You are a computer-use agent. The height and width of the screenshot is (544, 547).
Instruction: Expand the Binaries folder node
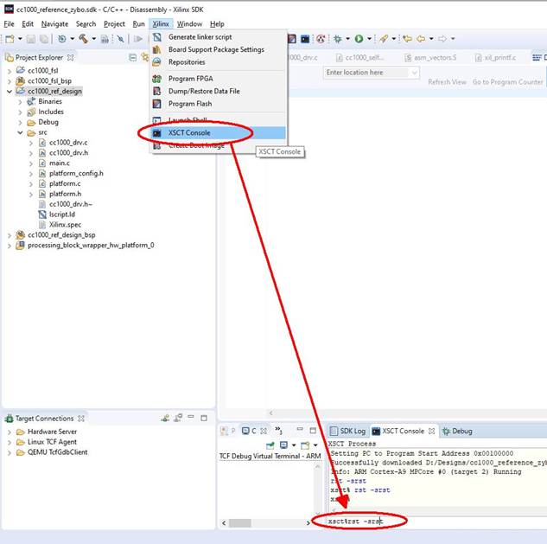20,101
